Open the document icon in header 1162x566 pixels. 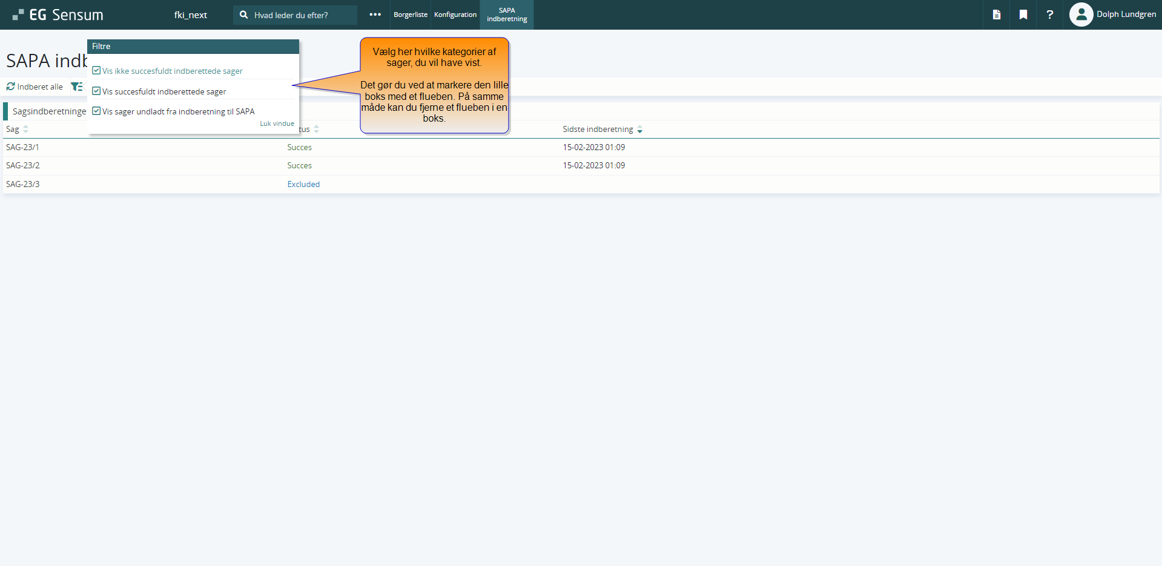coord(996,15)
